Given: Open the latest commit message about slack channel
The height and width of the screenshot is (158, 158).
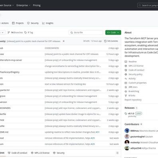Looking at the screenshot, I should tap(34, 41).
